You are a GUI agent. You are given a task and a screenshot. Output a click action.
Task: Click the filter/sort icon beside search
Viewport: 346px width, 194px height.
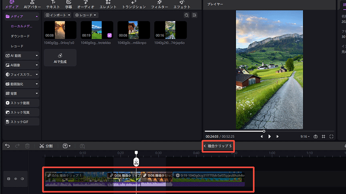(194, 15)
